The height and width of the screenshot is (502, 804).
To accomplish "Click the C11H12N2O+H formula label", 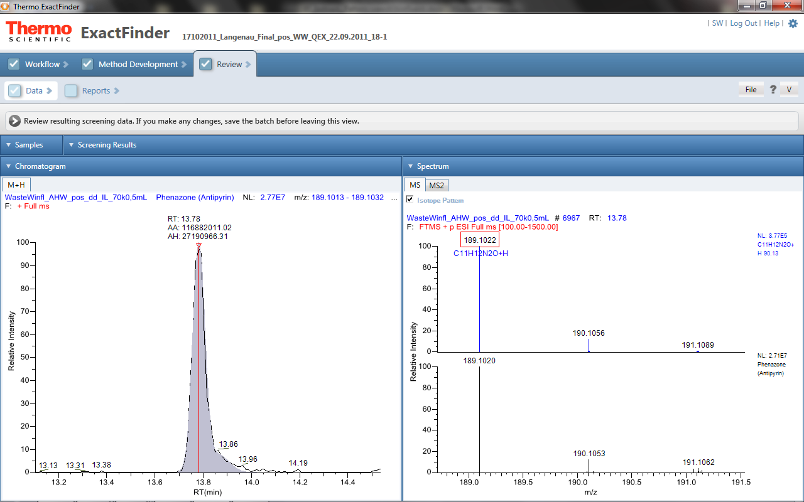I will 481,254.
